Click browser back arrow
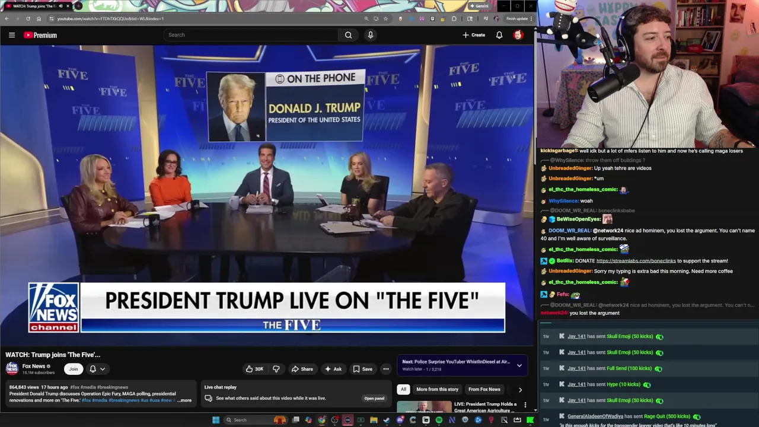759x427 pixels. pos(7,18)
